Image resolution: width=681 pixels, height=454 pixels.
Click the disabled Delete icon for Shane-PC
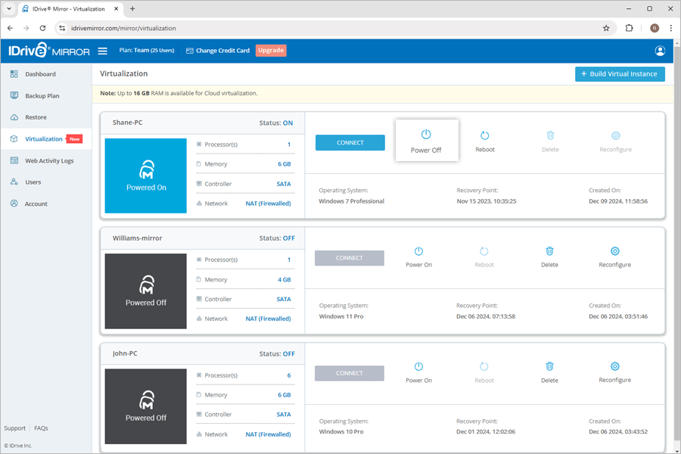tap(550, 141)
